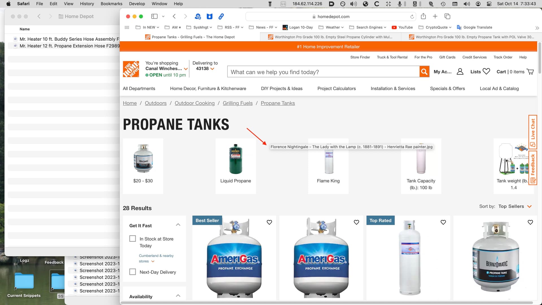Open the Google Translate bookmark
The width and height of the screenshot is (542, 305).
coord(474,27)
